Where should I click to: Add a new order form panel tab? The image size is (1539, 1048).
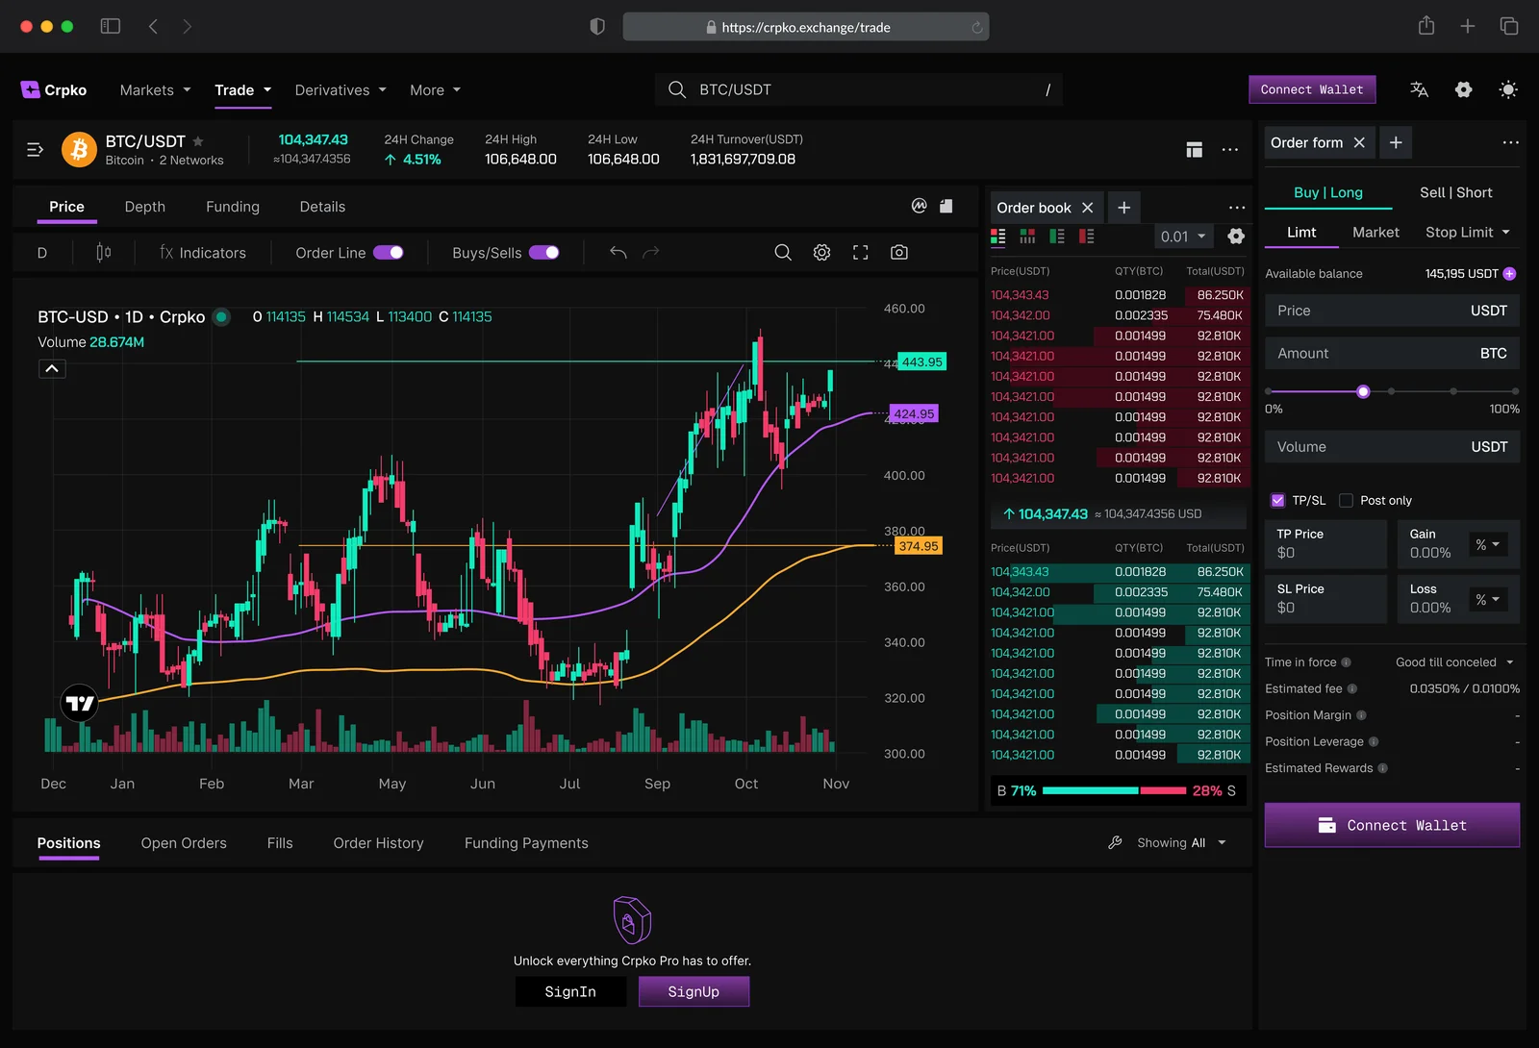tap(1396, 142)
